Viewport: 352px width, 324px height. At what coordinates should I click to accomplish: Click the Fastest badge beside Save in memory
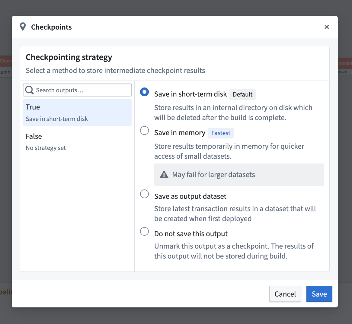coord(221,133)
